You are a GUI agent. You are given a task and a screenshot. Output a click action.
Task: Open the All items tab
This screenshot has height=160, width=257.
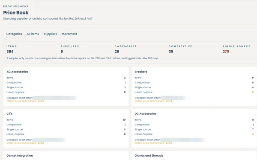[x=33, y=34]
